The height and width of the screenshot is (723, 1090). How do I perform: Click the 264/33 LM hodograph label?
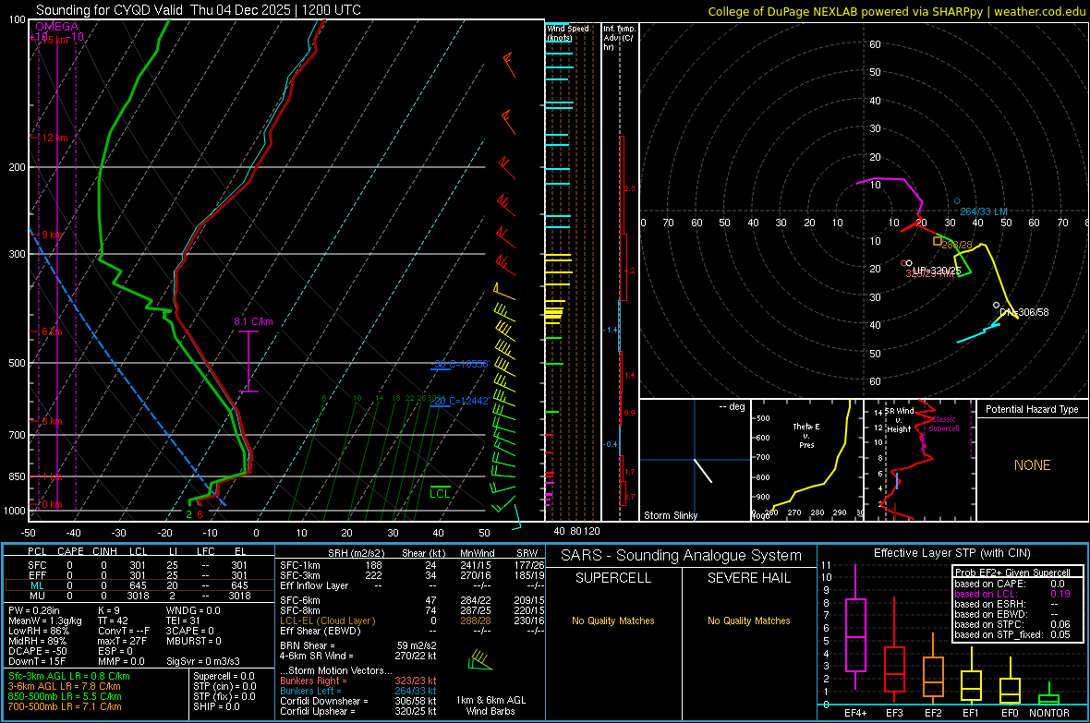tap(984, 211)
